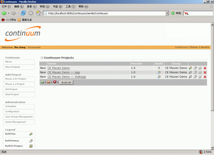Image resolution: width=214 pixels, height=155 pixels.
Task: Open the 编辑 (E) menu
Action: [x=19, y=7]
